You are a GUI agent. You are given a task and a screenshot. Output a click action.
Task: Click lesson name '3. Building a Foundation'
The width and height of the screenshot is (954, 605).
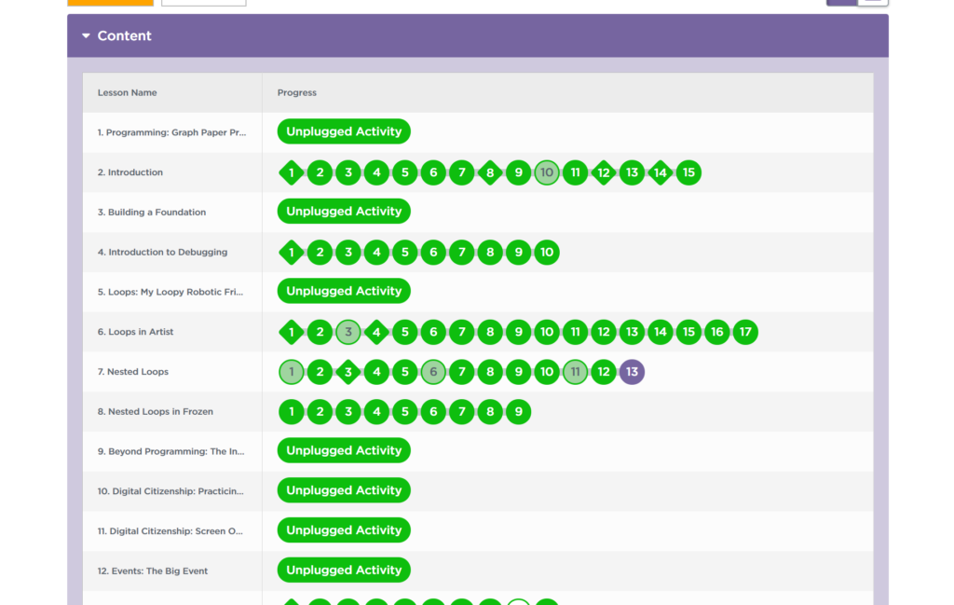(152, 212)
